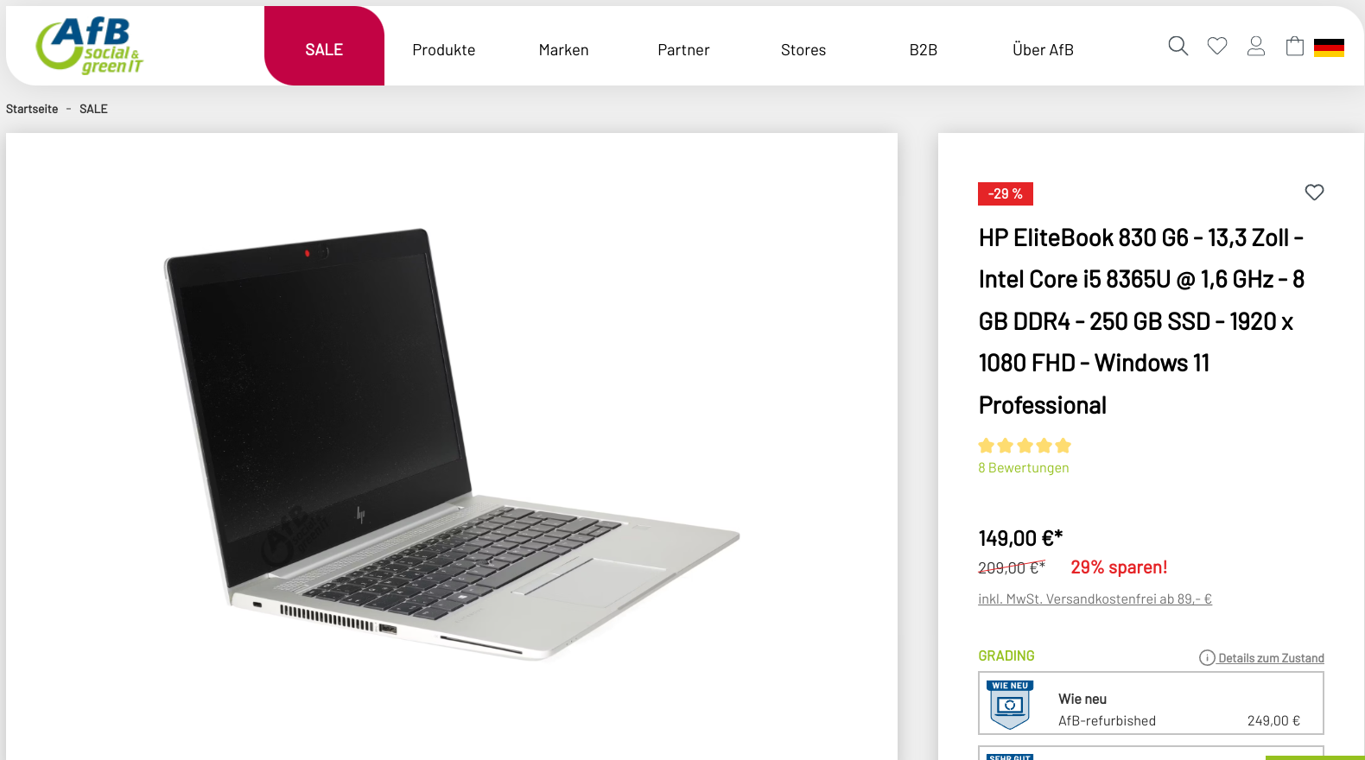Expand the Marken menu
Viewport: 1365px width, 760px height.
click(x=563, y=50)
